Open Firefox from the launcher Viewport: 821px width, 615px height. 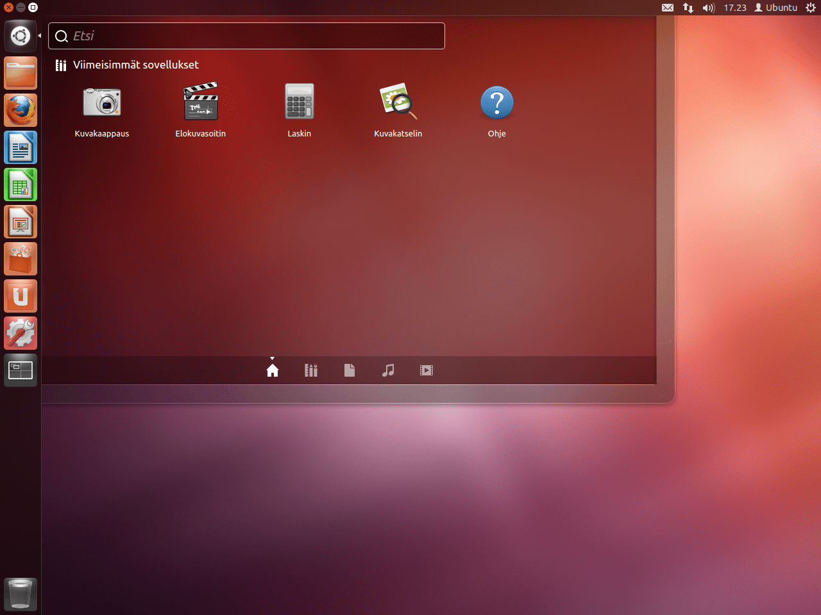[x=21, y=110]
